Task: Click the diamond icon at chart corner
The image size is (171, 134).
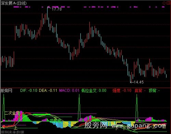Action: (x=164, y=3)
